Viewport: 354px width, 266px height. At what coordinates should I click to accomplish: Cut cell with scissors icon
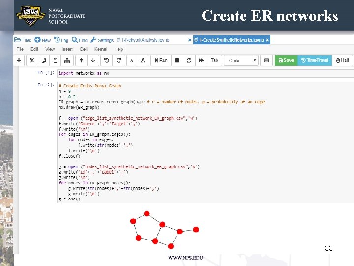(32, 60)
